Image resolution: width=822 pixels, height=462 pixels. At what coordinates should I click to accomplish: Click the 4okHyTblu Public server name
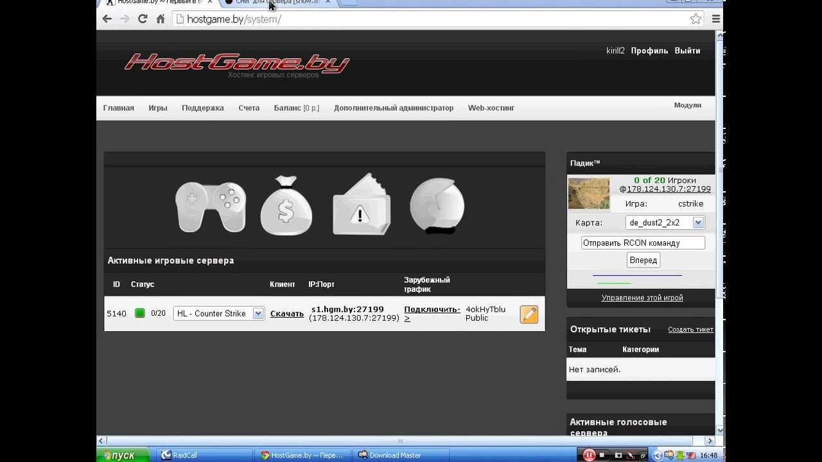coord(485,314)
